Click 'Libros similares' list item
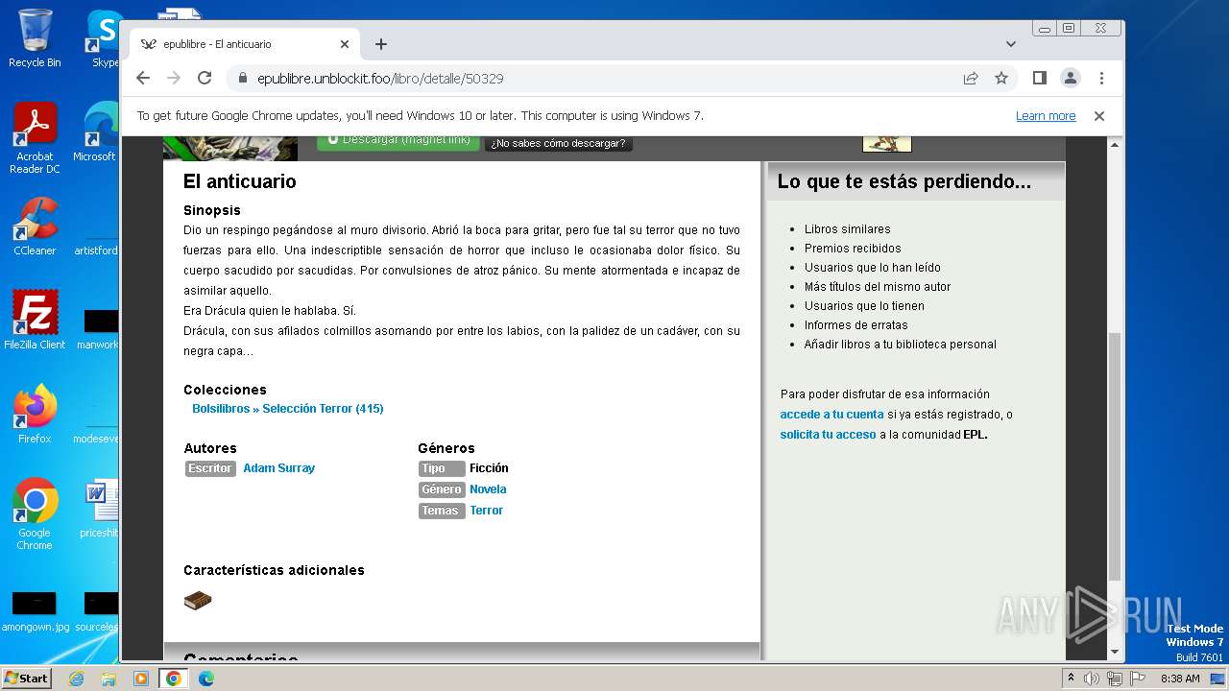This screenshot has height=691, width=1229. [x=848, y=229]
